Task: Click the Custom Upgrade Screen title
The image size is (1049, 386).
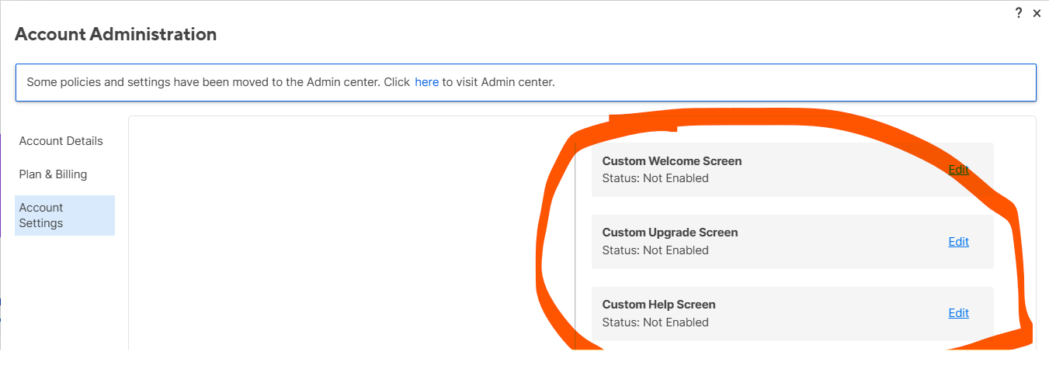Action: (x=670, y=233)
